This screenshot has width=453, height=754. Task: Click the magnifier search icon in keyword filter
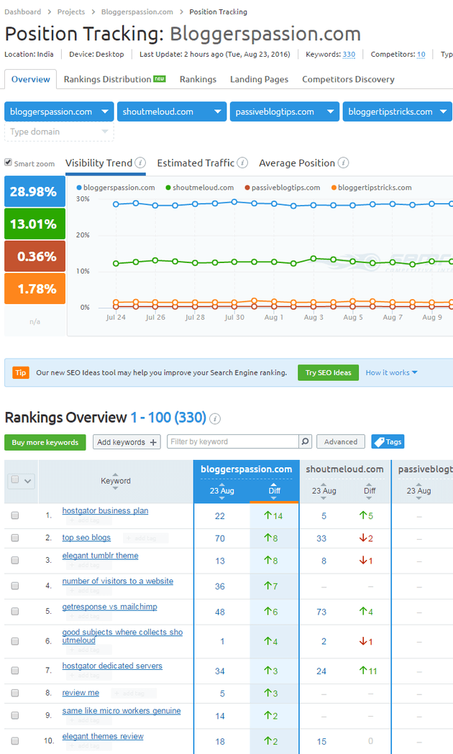306,441
